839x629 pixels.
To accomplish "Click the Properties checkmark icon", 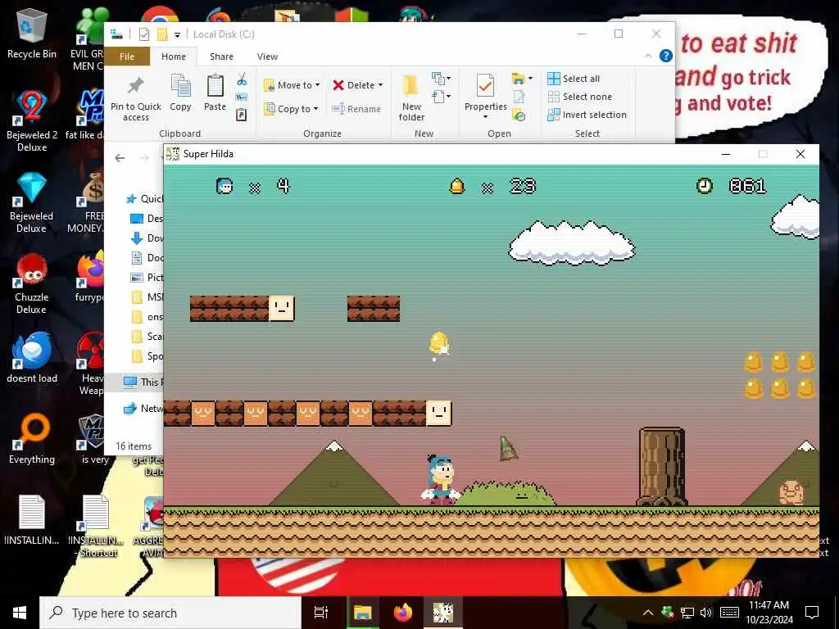I will [x=485, y=85].
